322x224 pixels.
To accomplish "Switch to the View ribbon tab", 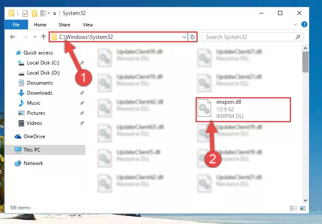I will coord(88,25).
